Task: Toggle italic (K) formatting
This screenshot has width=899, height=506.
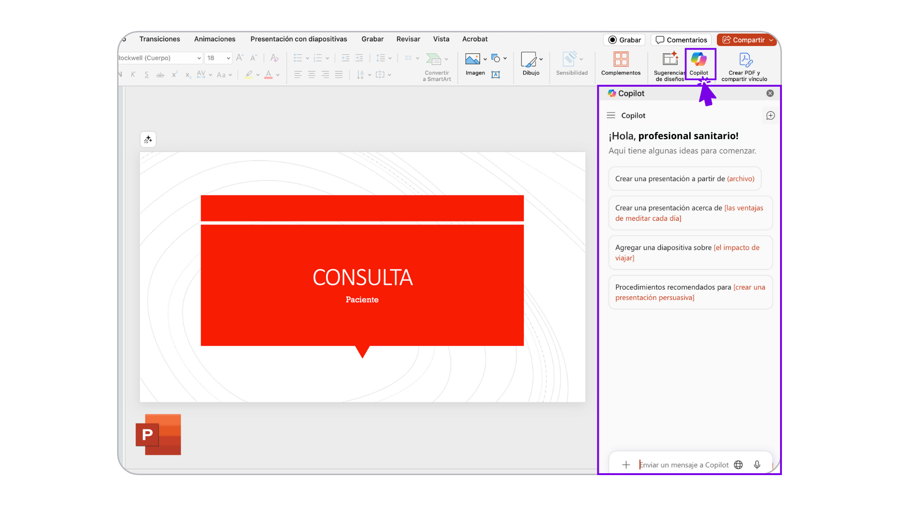Action: [133, 74]
